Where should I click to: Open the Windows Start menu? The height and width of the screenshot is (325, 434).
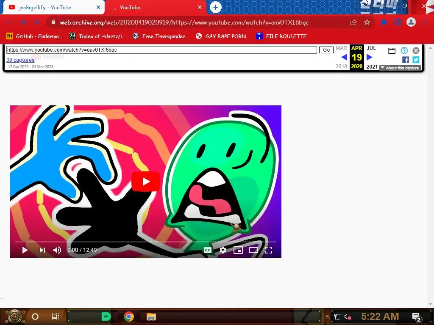pos(14,317)
